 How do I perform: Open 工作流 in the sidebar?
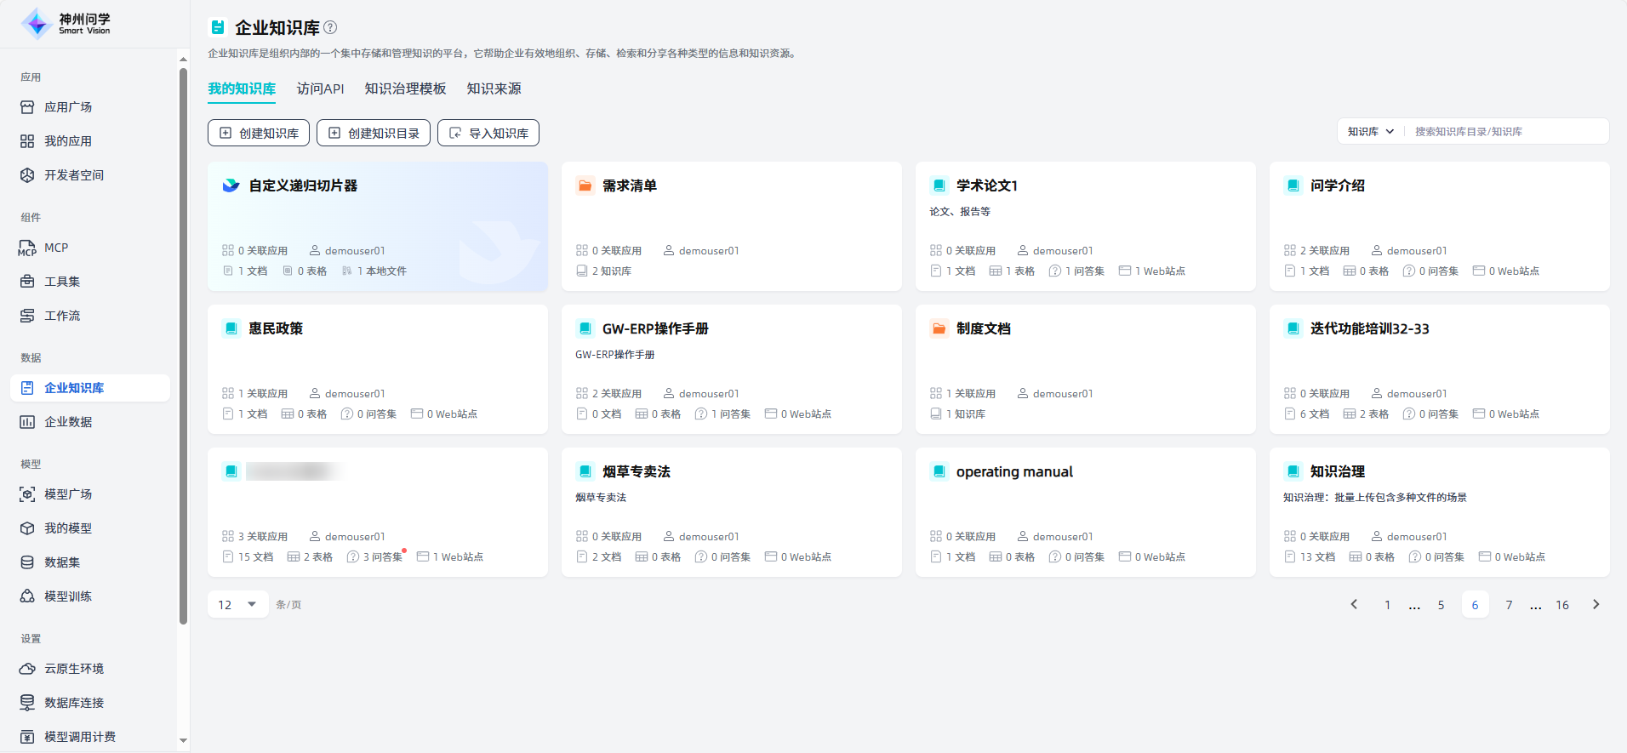[x=62, y=316]
